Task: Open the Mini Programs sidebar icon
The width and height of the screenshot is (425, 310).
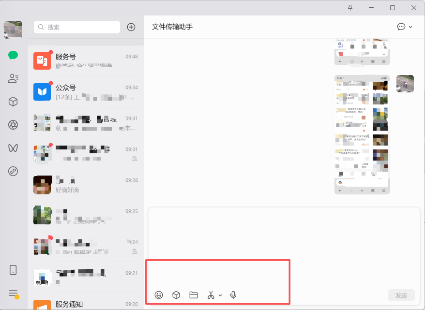Action: 13,171
